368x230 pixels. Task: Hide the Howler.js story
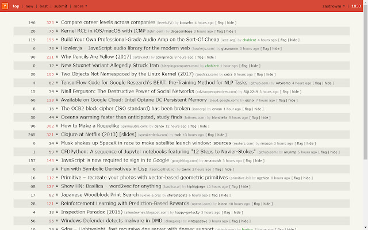pyautogui.click(x=275, y=48)
